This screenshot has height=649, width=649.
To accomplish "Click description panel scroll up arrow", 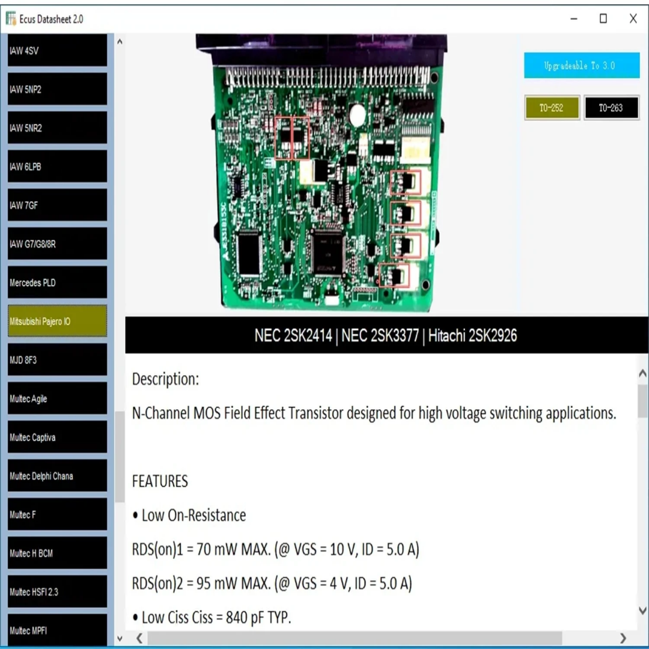I will (642, 373).
